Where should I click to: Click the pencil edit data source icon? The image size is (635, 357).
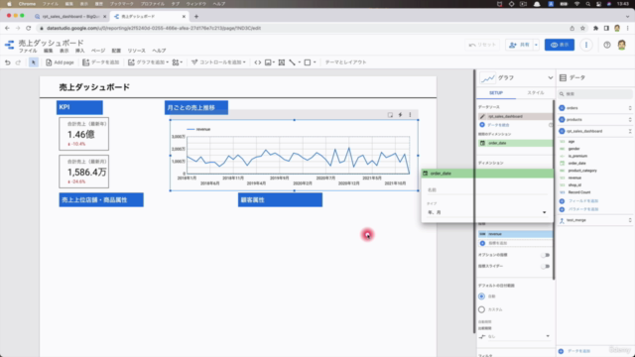(482, 117)
